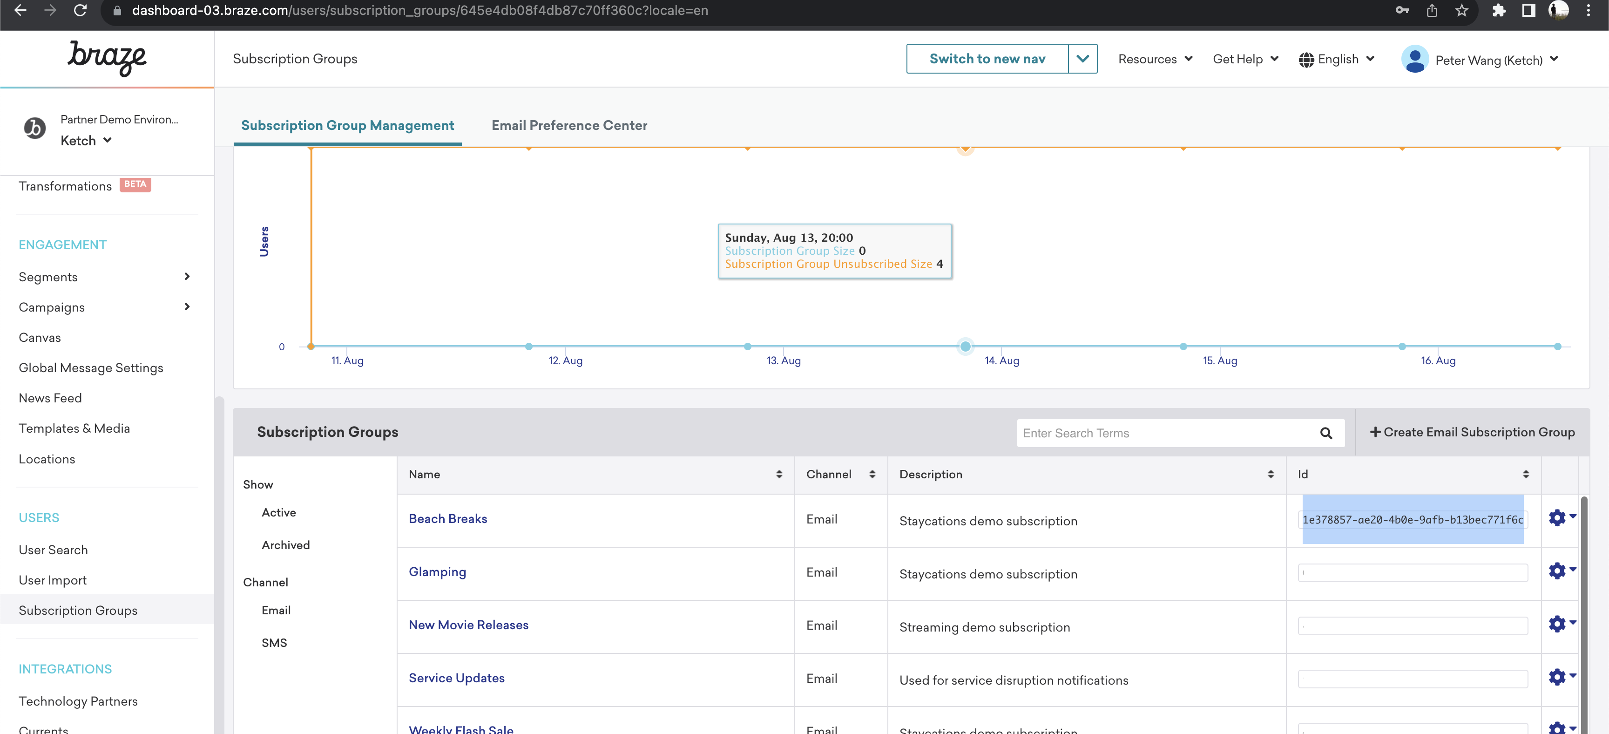Click the search magnifier icon in subscription groups
This screenshot has height=734, width=1609.
pos(1327,432)
